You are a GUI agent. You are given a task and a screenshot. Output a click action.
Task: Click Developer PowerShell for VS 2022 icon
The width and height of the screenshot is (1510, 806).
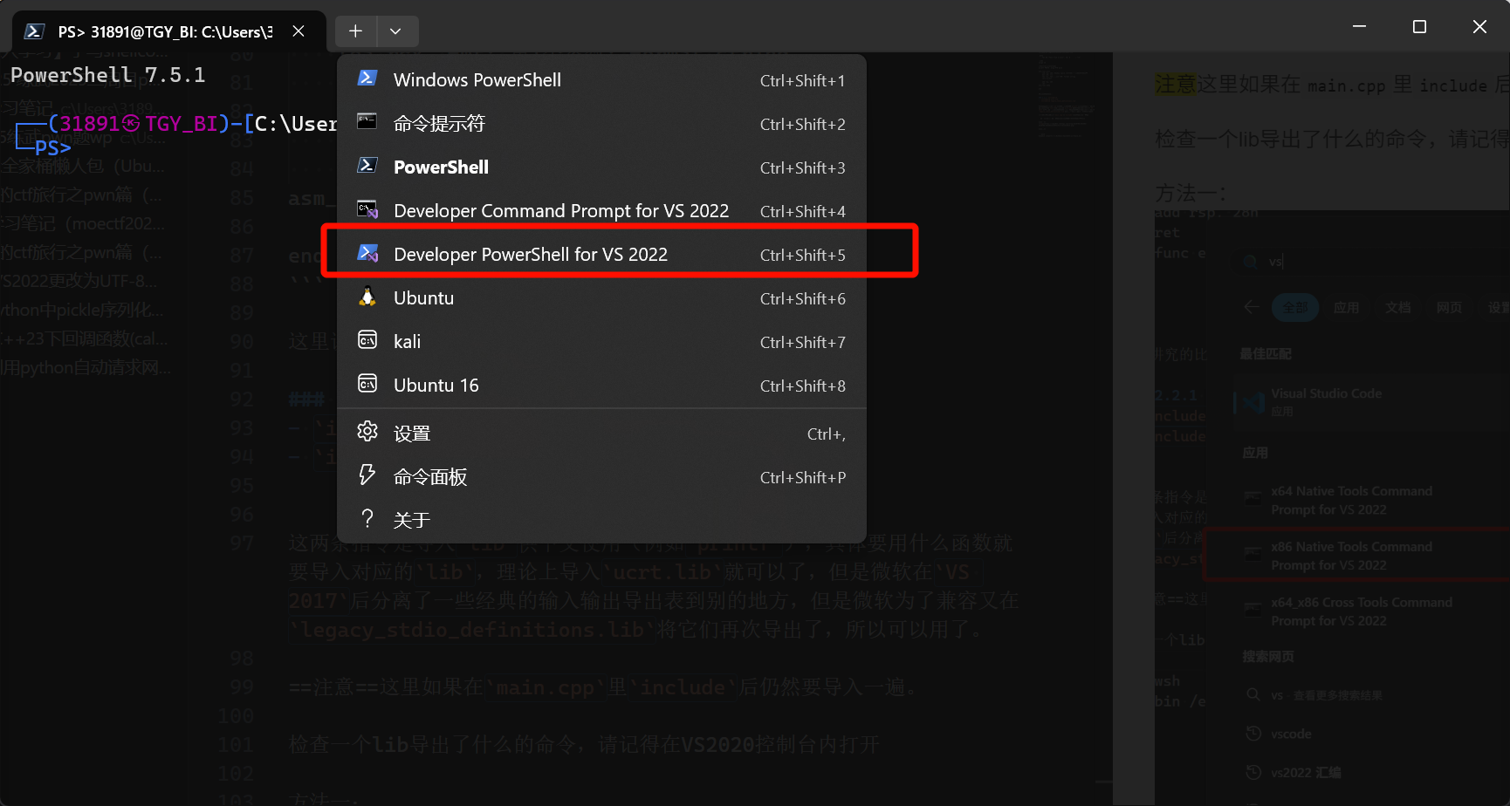tap(367, 253)
